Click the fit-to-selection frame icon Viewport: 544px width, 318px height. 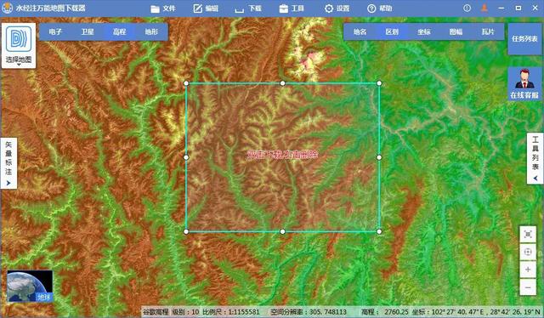click(x=528, y=235)
